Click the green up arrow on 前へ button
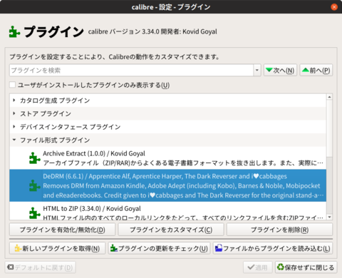Screen dimensions: 342x278 point(306,70)
